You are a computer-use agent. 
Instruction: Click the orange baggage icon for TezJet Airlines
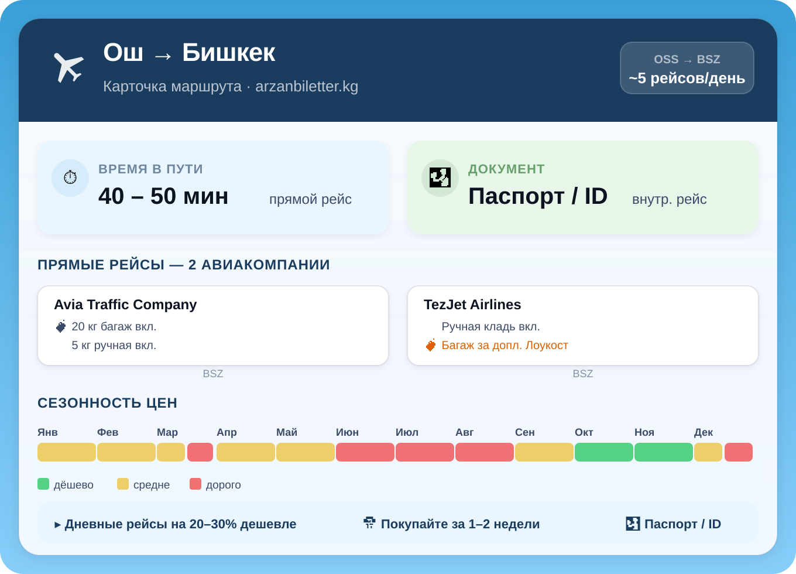[431, 345]
